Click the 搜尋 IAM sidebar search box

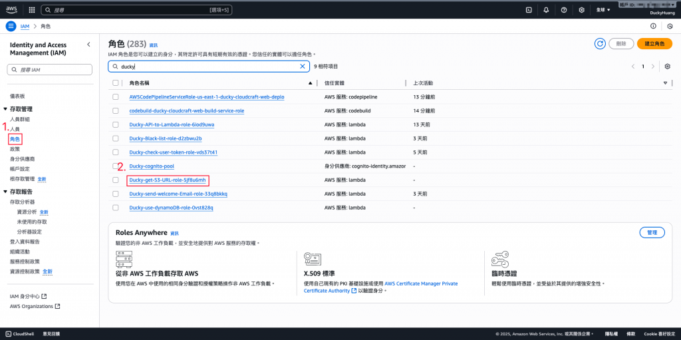click(x=49, y=70)
